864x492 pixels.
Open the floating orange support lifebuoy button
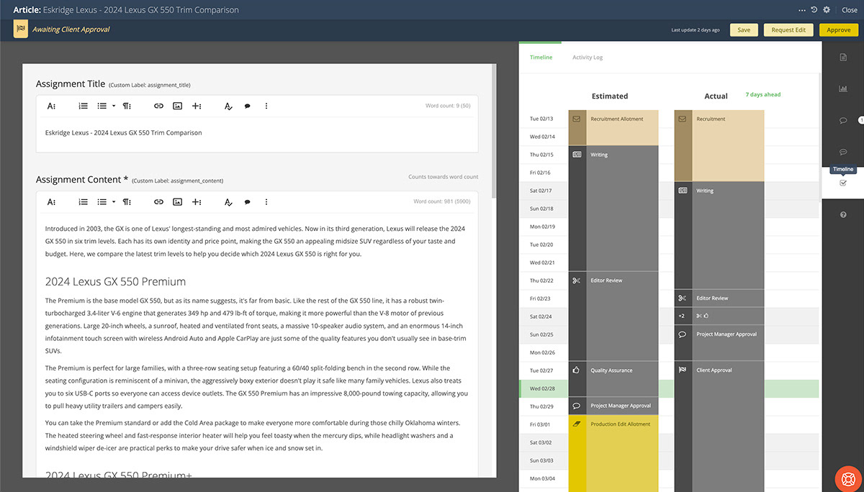[x=847, y=479]
